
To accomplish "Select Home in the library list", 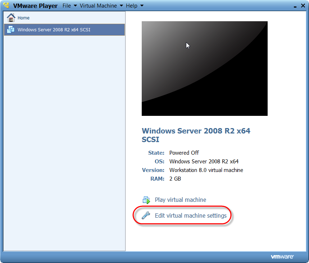I will coord(64,18).
